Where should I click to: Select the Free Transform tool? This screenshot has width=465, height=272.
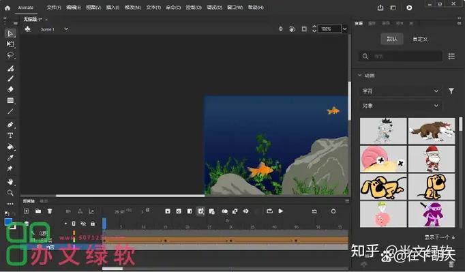coord(10,44)
